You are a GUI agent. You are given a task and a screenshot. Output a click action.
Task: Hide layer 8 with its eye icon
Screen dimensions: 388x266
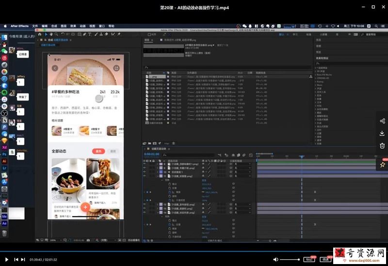click(145, 164)
